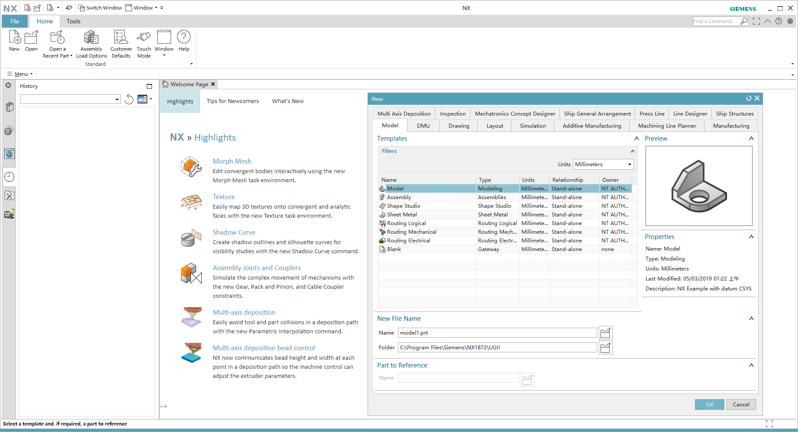
Task: Open the web browser sidebar tab
Action: pyautogui.click(x=9, y=154)
